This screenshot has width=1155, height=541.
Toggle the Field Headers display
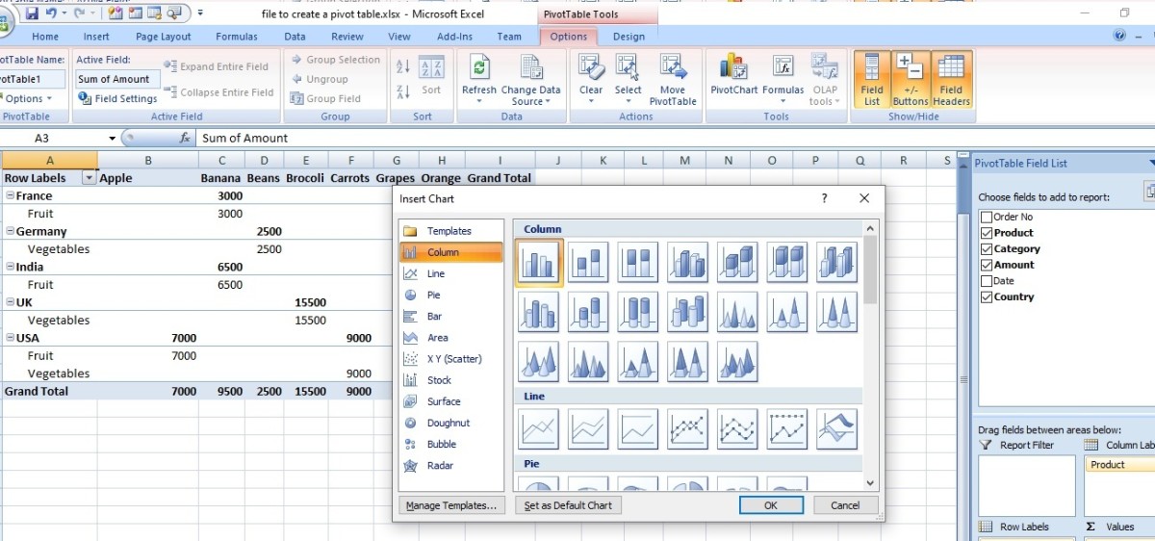point(951,79)
